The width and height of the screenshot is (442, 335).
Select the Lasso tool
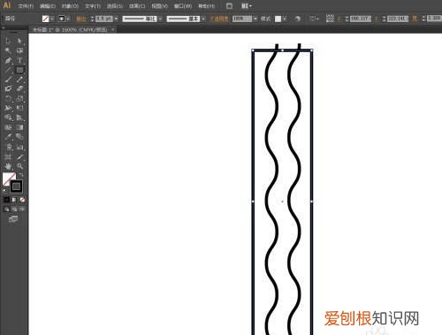[19, 50]
